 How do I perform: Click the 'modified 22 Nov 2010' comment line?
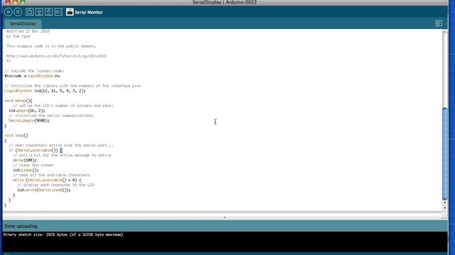click(x=28, y=31)
